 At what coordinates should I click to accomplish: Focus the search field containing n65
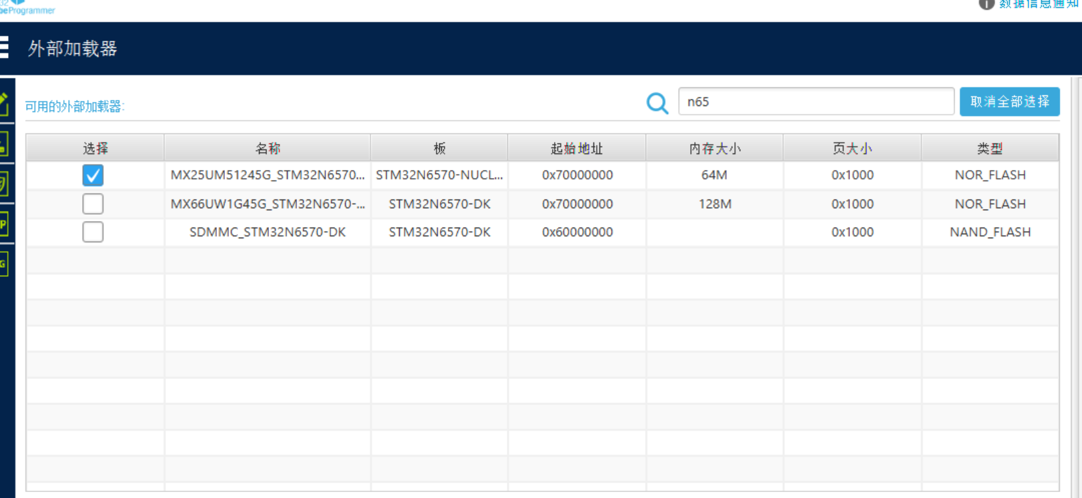tap(816, 101)
